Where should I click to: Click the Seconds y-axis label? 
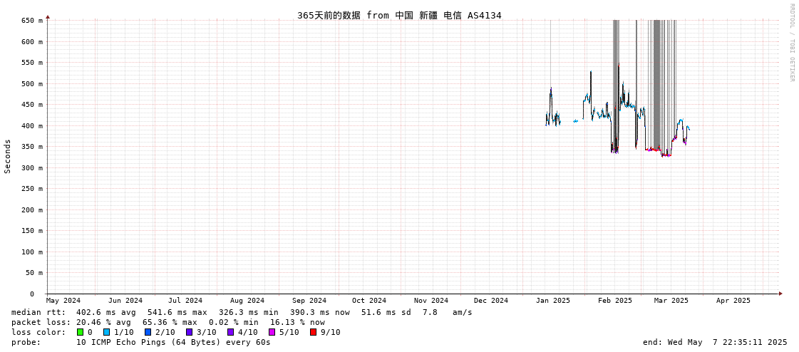point(8,156)
